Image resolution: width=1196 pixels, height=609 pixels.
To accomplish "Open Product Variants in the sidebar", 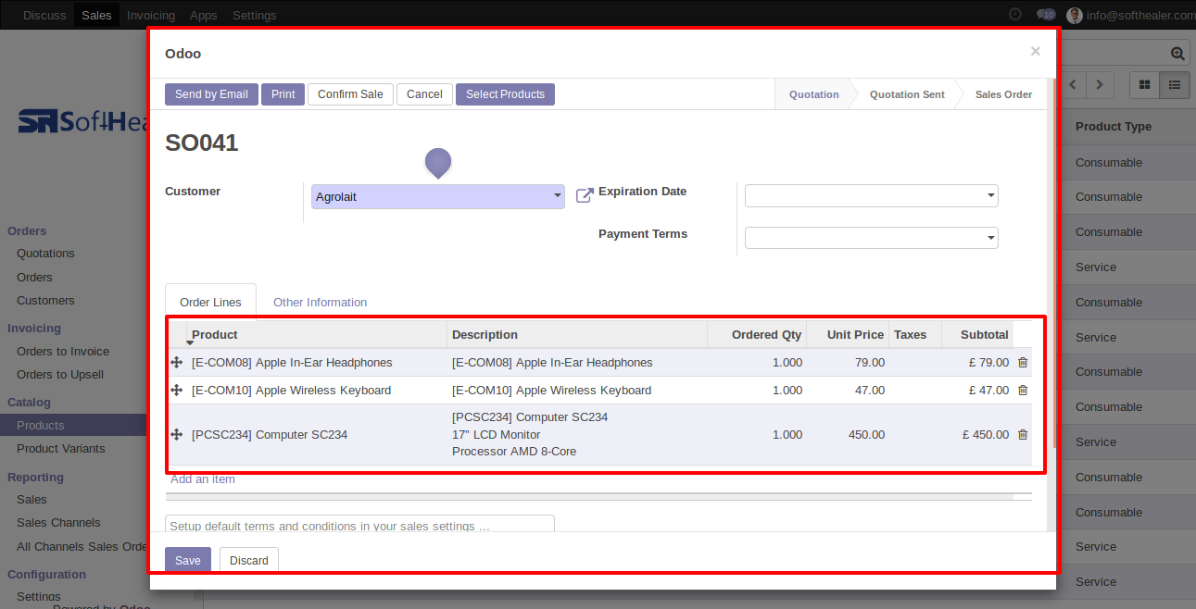I will point(61,449).
